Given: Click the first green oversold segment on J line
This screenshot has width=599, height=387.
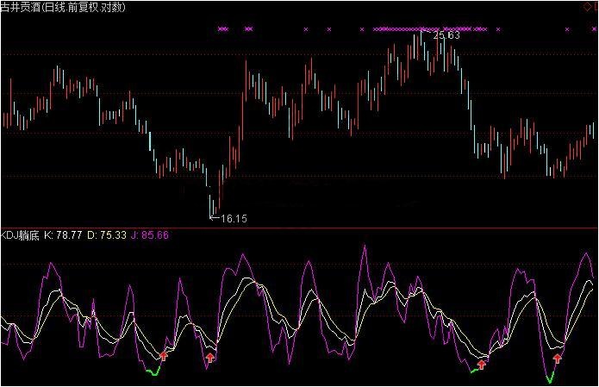Looking at the screenshot, I should (153, 372).
